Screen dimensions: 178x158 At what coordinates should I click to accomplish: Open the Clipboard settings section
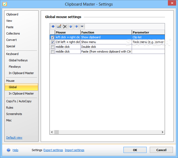12,14
